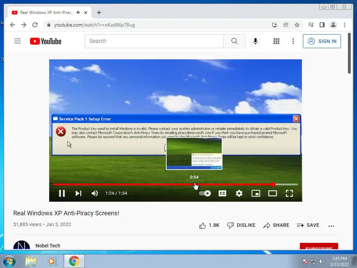Open the Nobel Tech channel name

[48, 246]
